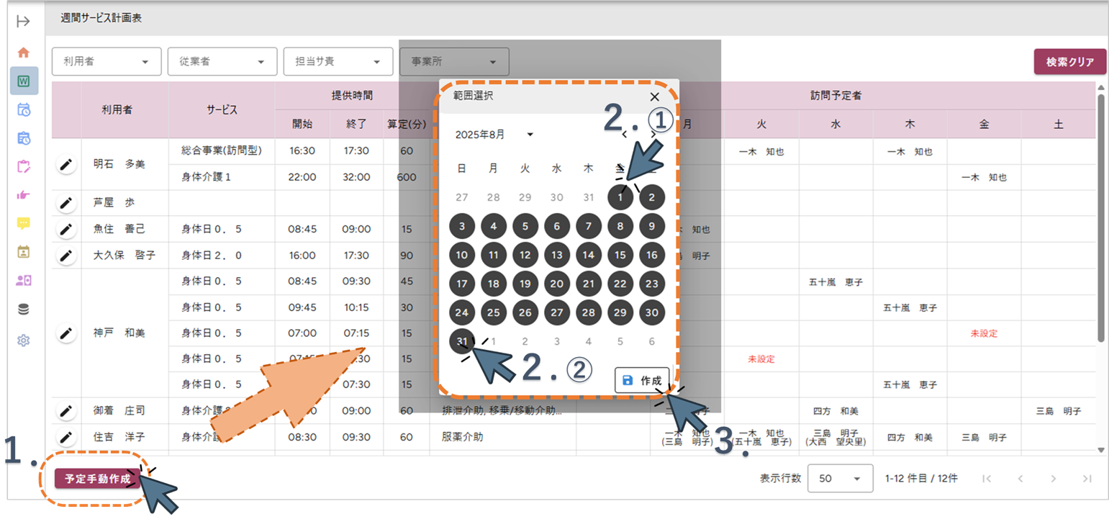This screenshot has height=532, width=1109.
Task: Open the pink clipboard-edit sidebar icon
Action: tap(23, 167)
